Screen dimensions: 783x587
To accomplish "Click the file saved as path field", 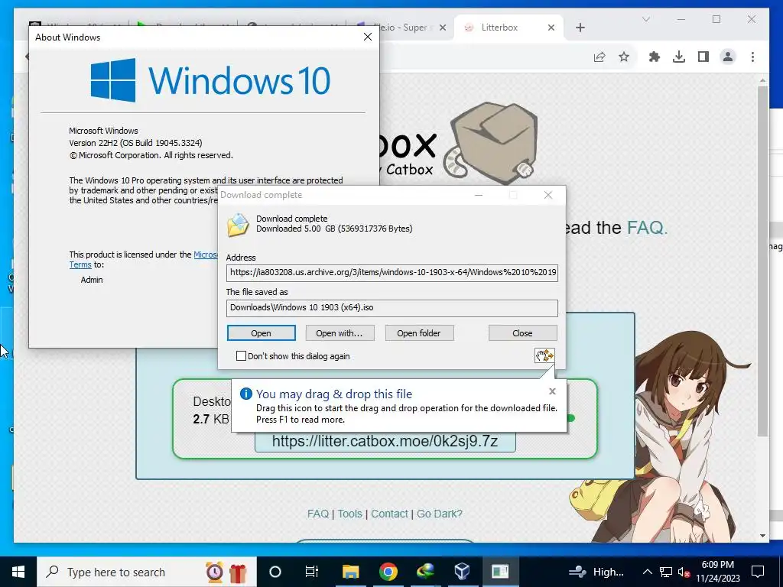I will [392, 307].
